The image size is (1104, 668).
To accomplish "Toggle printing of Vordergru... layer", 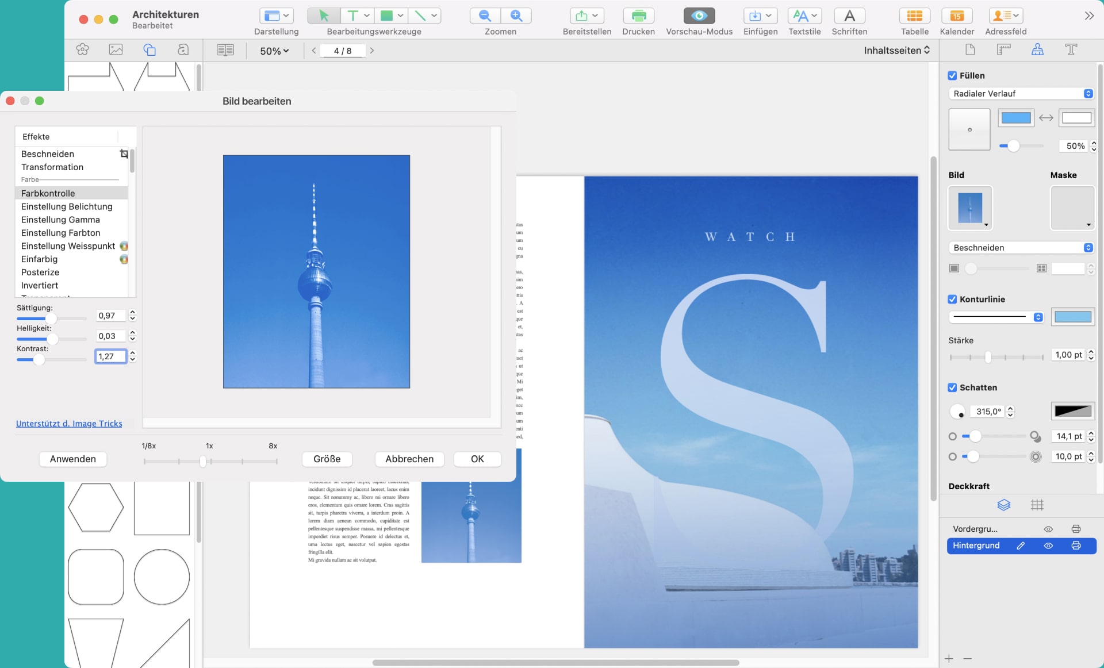I will 1076,529.
